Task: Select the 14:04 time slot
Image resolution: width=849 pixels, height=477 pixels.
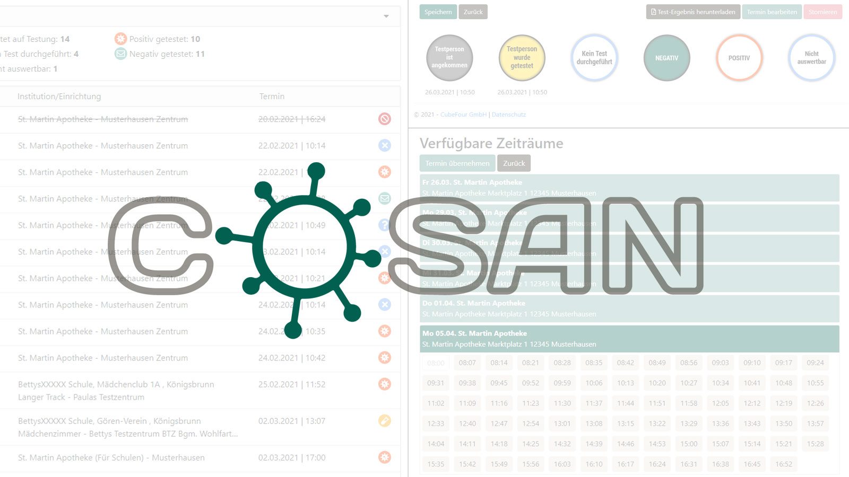Action: click(436, 444)
